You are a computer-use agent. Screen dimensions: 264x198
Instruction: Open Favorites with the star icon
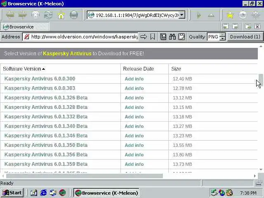pos(230,15)
